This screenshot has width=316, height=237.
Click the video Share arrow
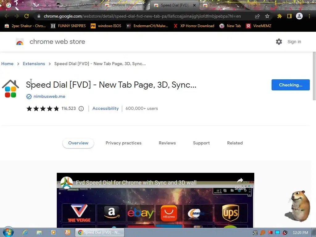pyautogui.click(x=240, y=183)
